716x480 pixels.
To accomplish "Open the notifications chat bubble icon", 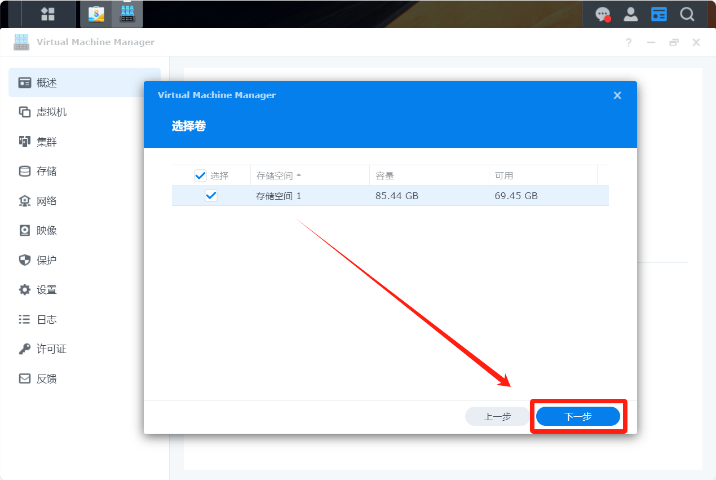I will (x=603, y=14).
